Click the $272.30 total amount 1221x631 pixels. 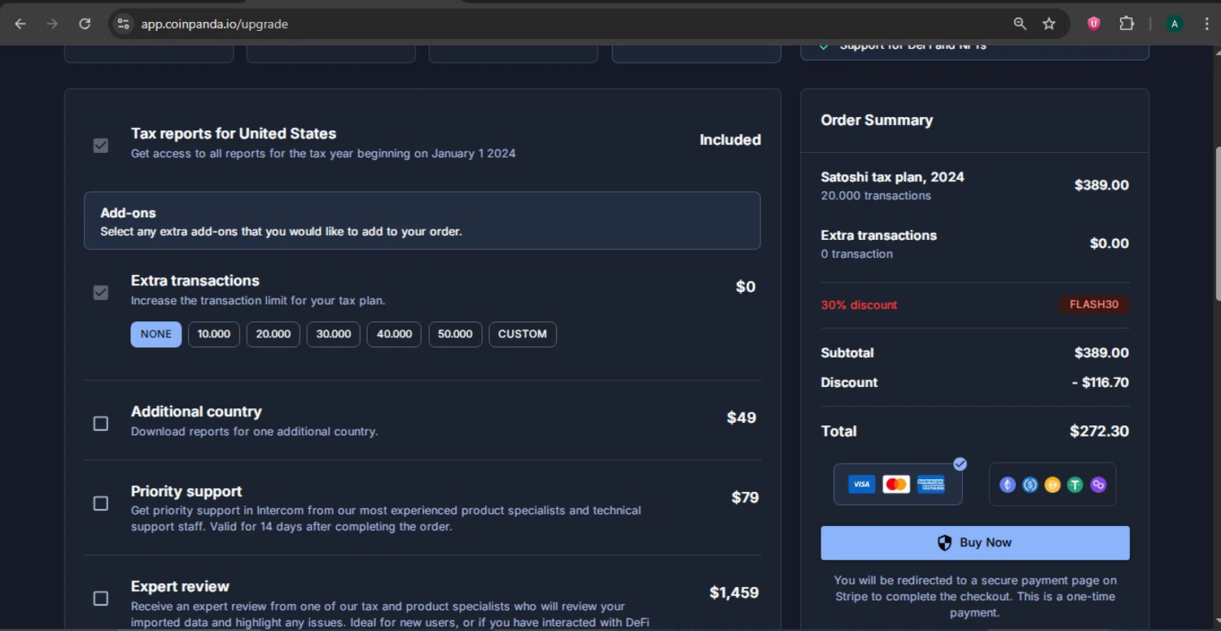[1099, 432]
